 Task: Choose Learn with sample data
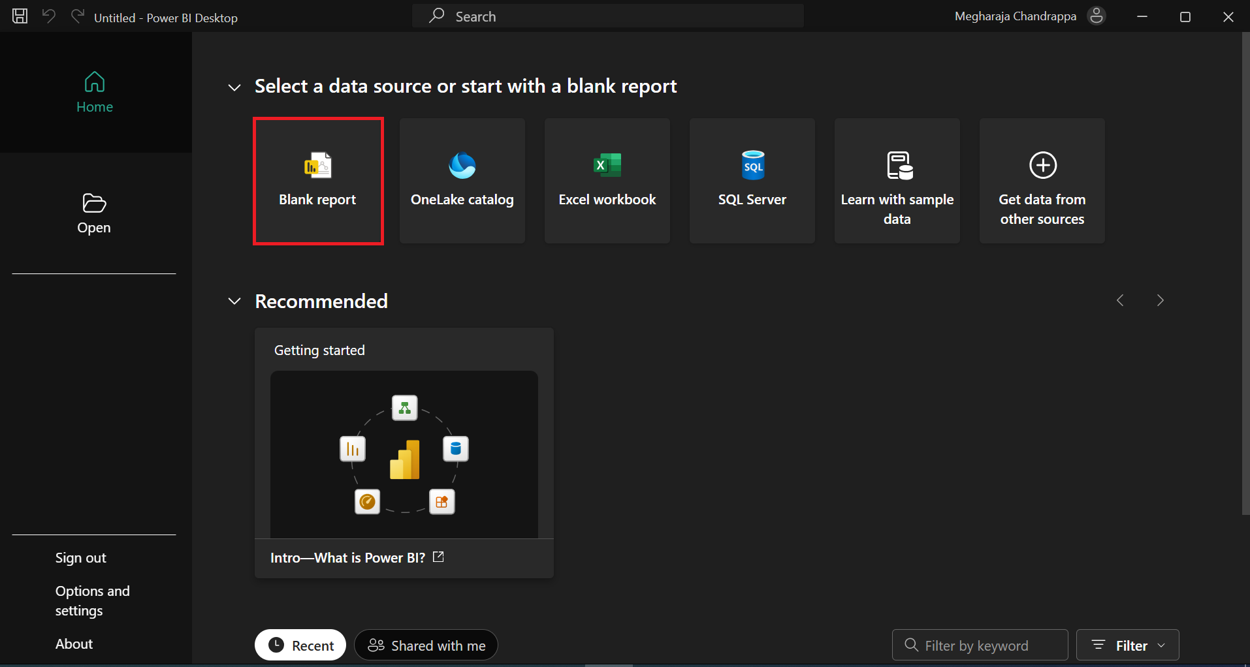897,181
